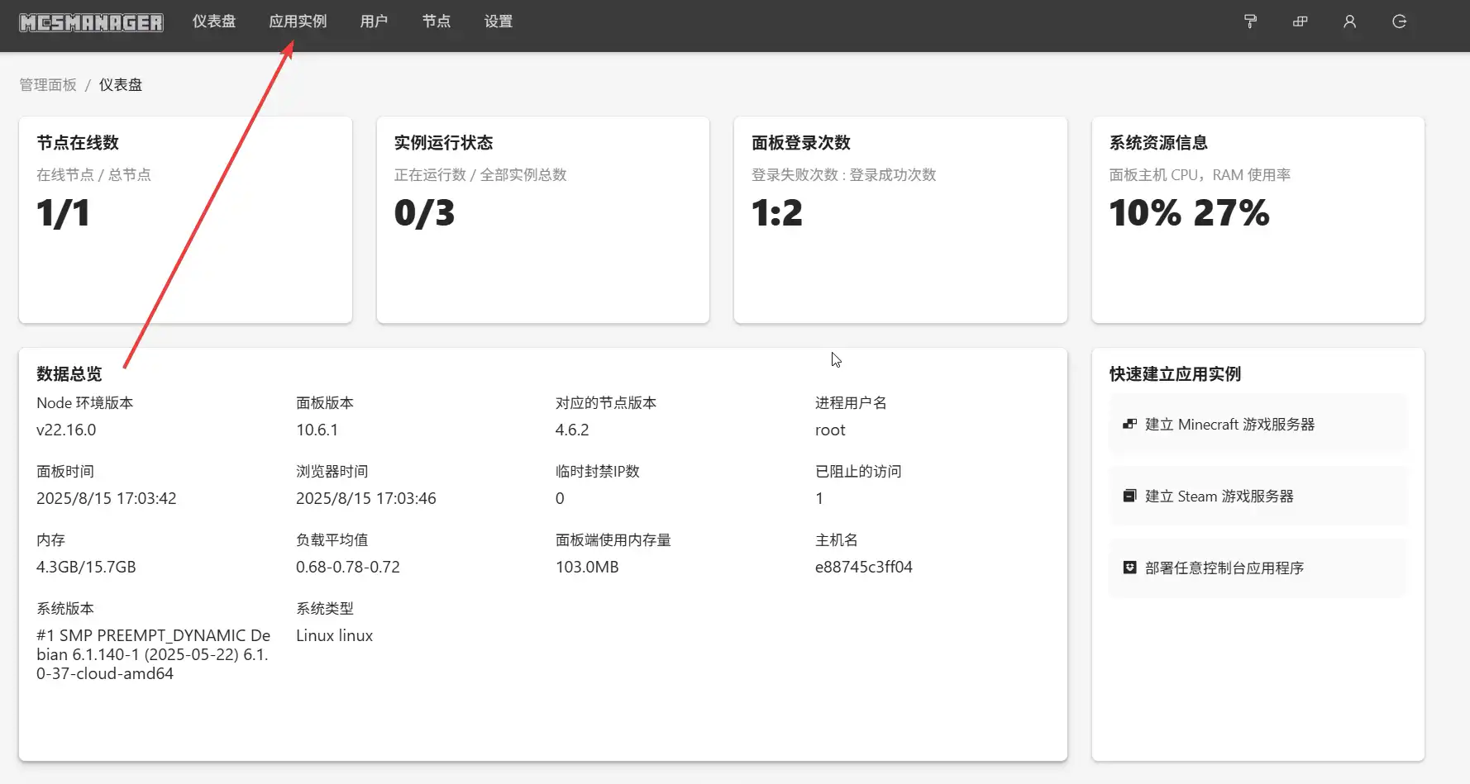The width and height of the screenshot is (1470, 784).
Task: Click the MCSManager logo
Action: click(91, 22)
